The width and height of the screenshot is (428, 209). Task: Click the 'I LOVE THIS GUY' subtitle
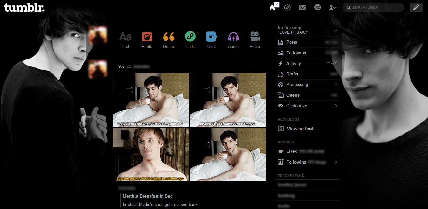pyautogui.click(x=293, y=32)
